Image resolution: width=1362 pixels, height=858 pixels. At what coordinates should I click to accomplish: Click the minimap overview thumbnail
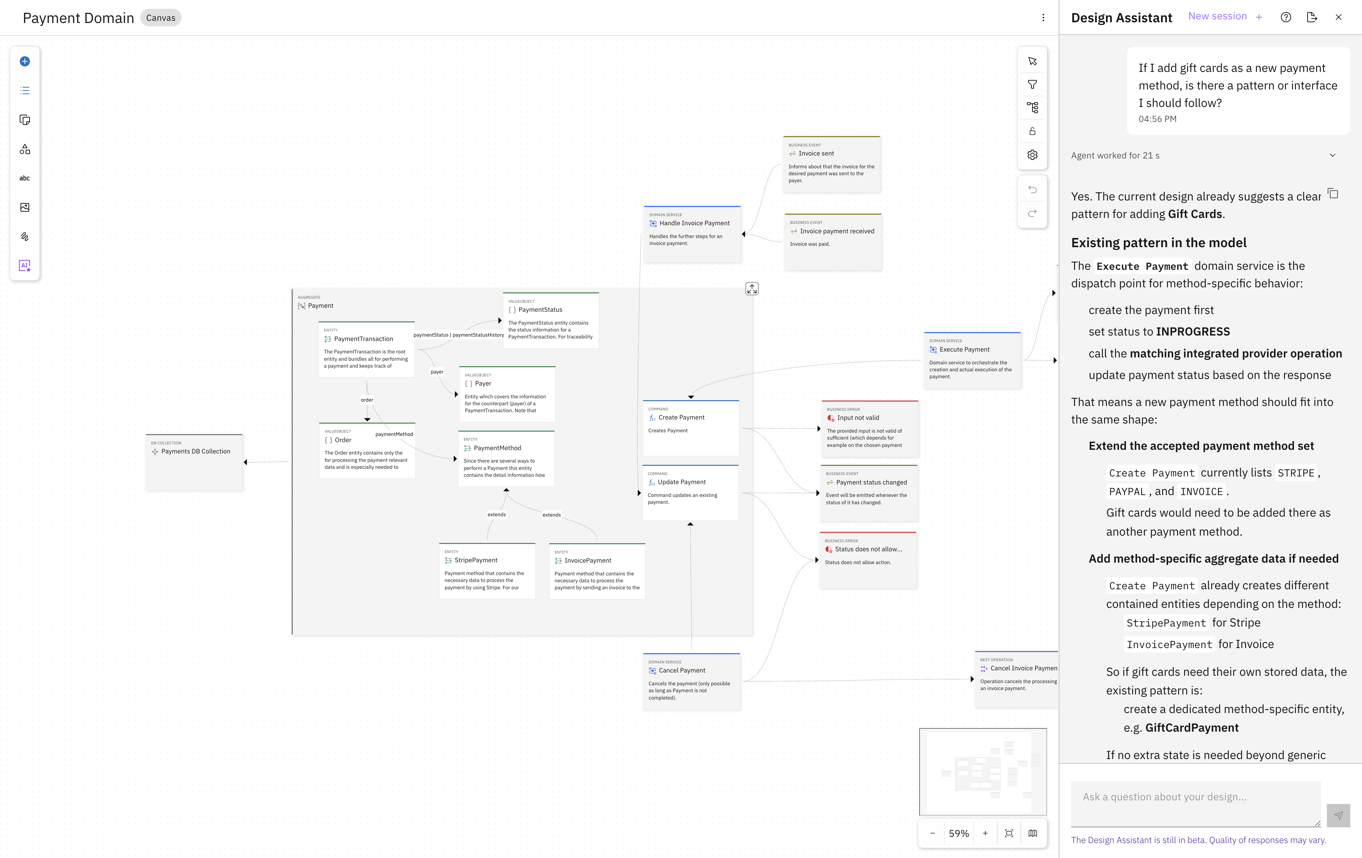click(983, 771)
